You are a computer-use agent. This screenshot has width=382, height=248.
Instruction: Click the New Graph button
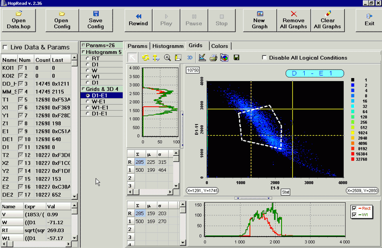point(260,20)
